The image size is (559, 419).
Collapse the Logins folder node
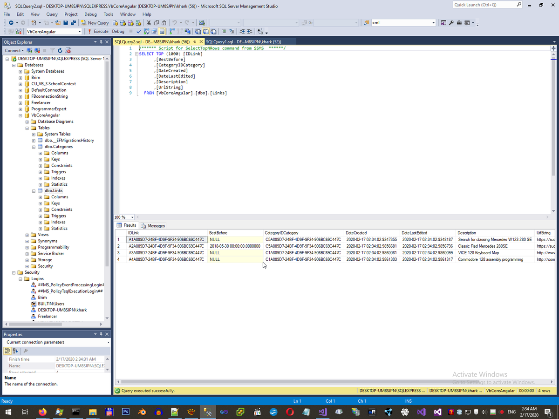(20, 278)
